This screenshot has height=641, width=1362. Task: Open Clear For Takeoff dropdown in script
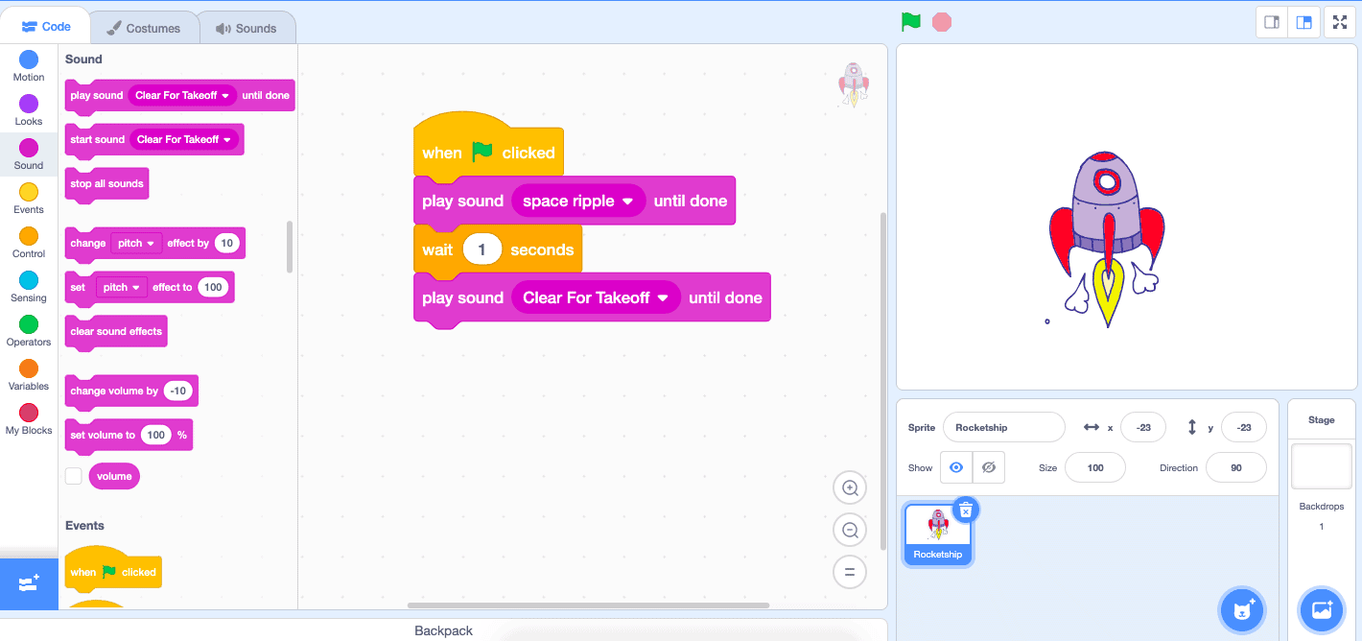click(596, 297)
